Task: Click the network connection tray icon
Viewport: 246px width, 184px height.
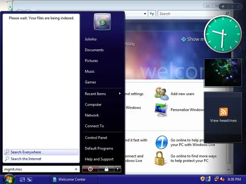Action: 217,179
